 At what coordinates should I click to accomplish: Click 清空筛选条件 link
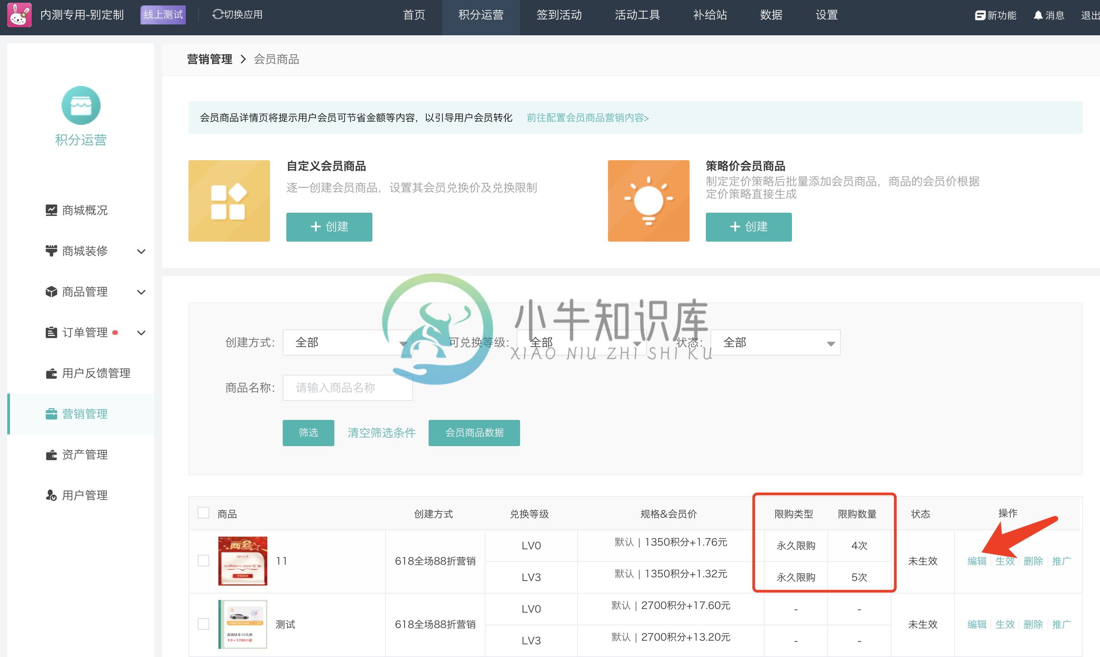point(381,433)
